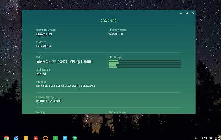Click the COG 0.0.12 title
221x140 pixels.
coord(109,21)
